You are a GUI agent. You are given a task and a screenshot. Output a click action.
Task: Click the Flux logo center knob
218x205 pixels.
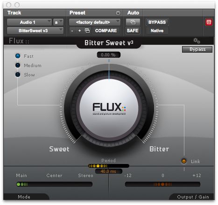pyautogui.click(x=109, y=108)
